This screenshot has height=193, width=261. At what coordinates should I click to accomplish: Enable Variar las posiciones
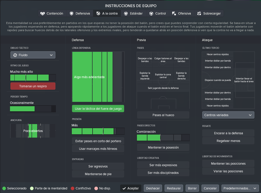228,171
